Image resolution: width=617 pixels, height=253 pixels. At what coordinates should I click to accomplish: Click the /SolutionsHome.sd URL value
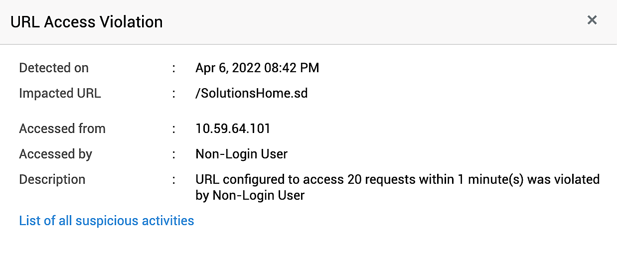pyautogui.click(x=251, y=93)
